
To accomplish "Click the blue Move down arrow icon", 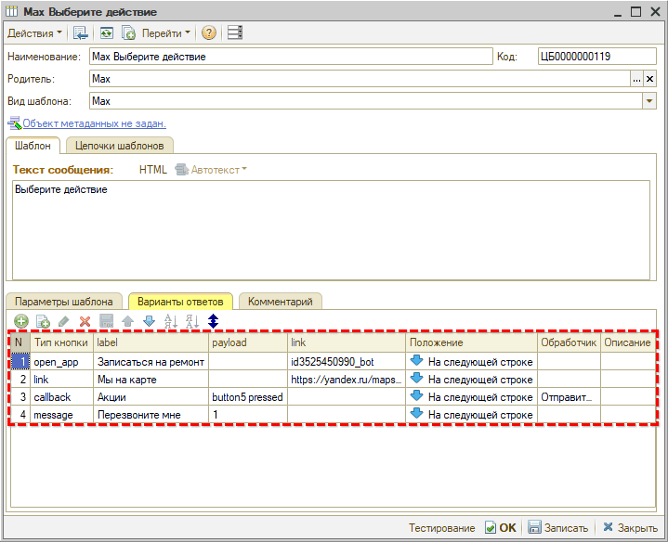I will (x=149, y=321).
